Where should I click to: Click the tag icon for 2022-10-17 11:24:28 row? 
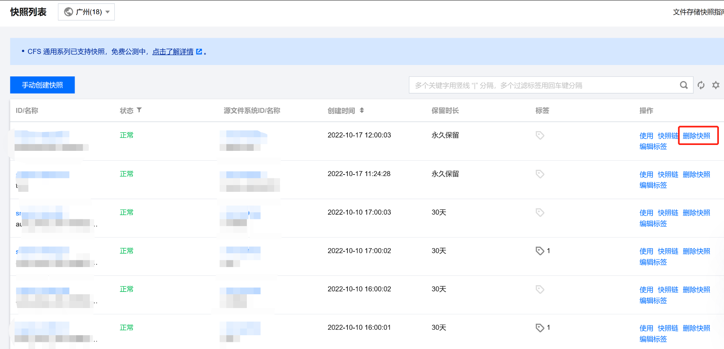coord(540,174)
